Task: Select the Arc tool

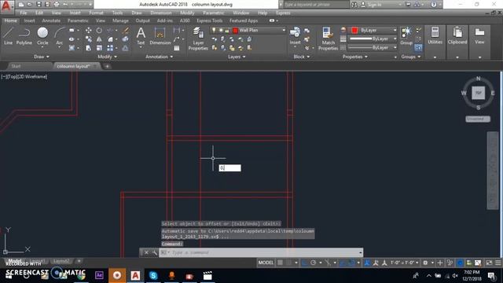Action: pyautogui.click(x=60, y=36)
